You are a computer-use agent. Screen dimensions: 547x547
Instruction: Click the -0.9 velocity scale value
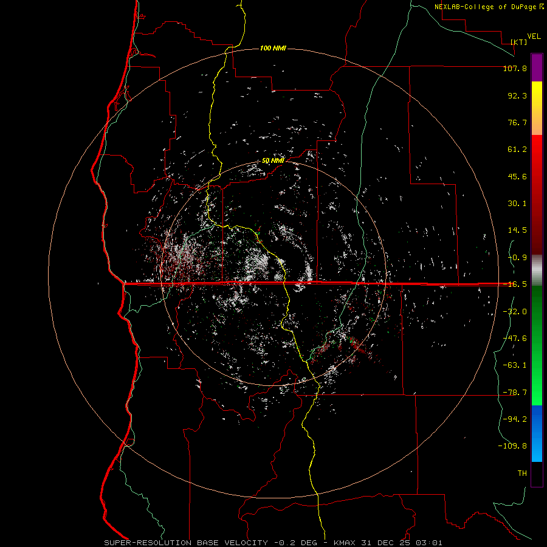click(x=517, y=258)
